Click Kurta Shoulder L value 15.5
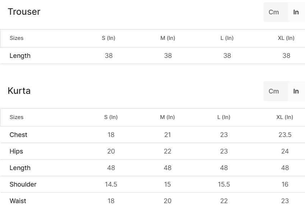This screenshot has width=305, height=206. 224,184
